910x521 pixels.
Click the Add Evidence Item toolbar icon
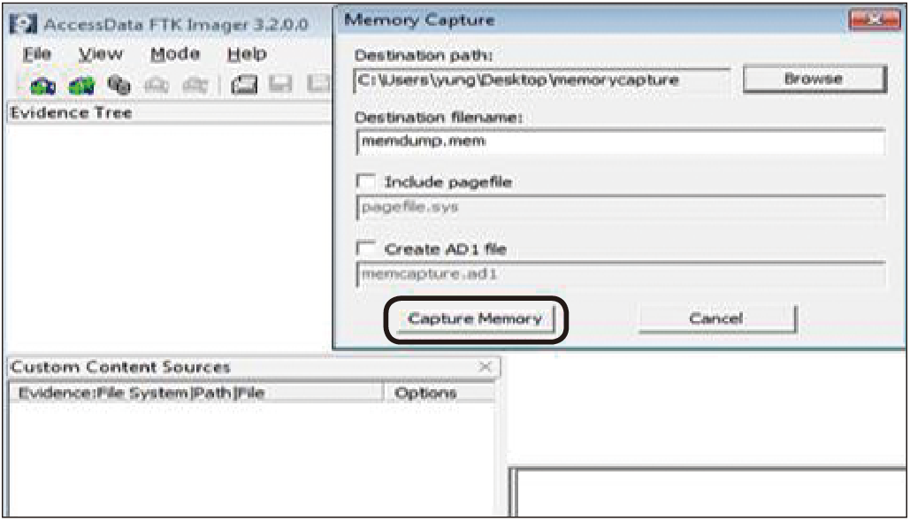click(x=43, y=86)
